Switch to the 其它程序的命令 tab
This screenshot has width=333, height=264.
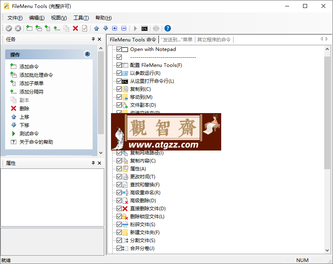click(214, 39)
